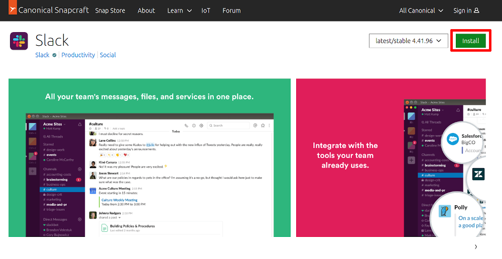Open the Productivity category link

coord(78,55)
